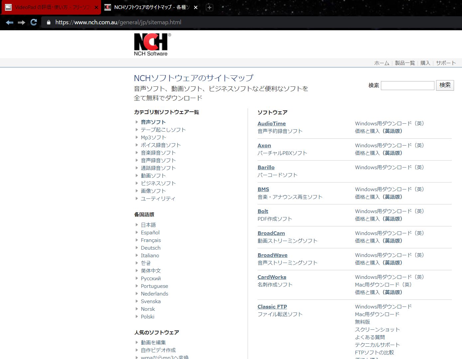The height and width of the screenshot is (359, 462).
Task: Open the 音楽録音ソフト category
Action: (x=158, y=153)
